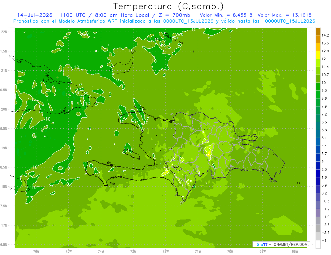Click the '21N' latitude axis label

4,70
